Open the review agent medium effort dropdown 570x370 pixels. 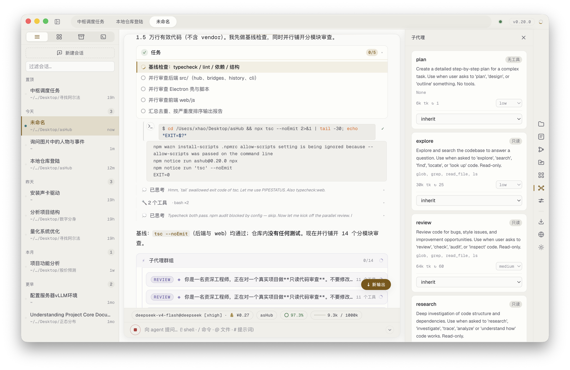click(x=509, y=266)
